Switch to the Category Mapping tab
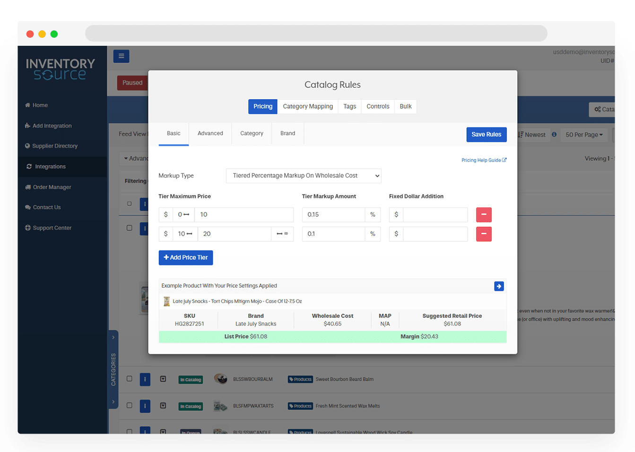635x452 pixels. coord(308,107)
